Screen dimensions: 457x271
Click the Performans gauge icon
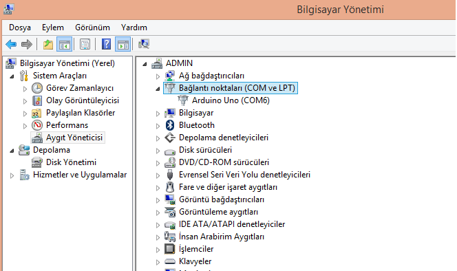pos(37,125)
